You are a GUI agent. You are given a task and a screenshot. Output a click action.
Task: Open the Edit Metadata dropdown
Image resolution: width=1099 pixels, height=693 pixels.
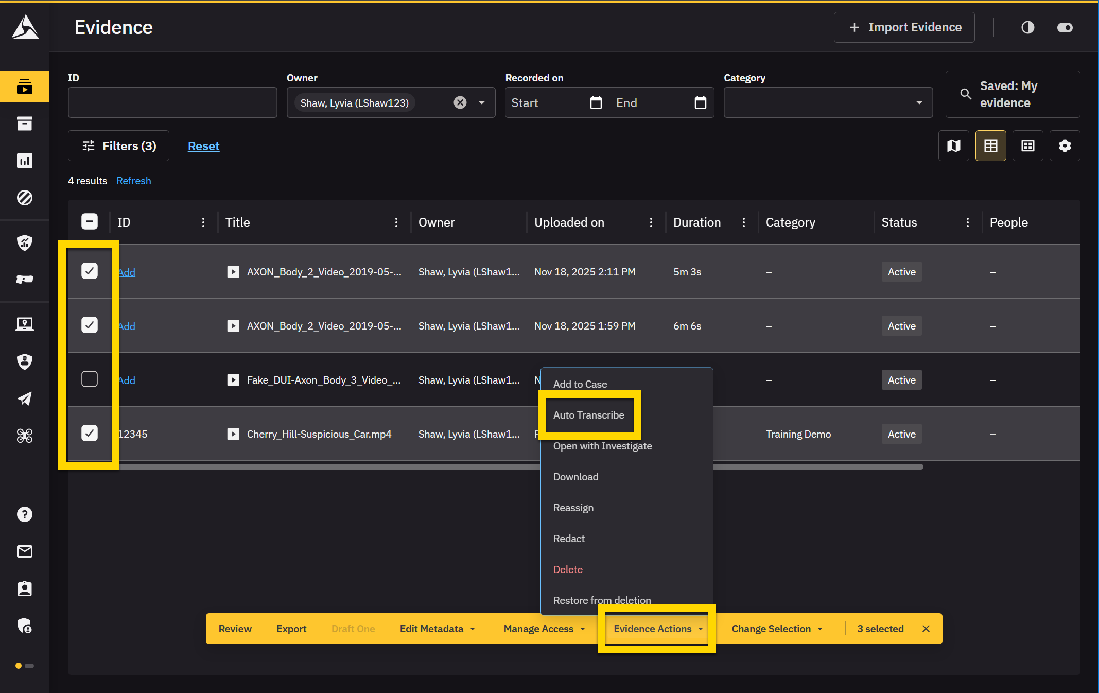pos(437,629)
